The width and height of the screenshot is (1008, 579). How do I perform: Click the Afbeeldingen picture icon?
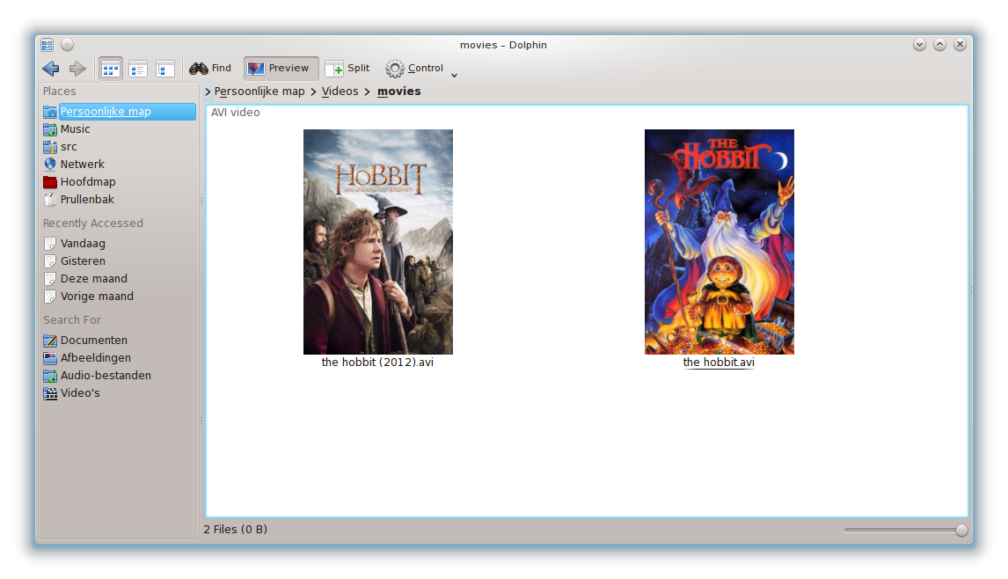pos(50,358)
